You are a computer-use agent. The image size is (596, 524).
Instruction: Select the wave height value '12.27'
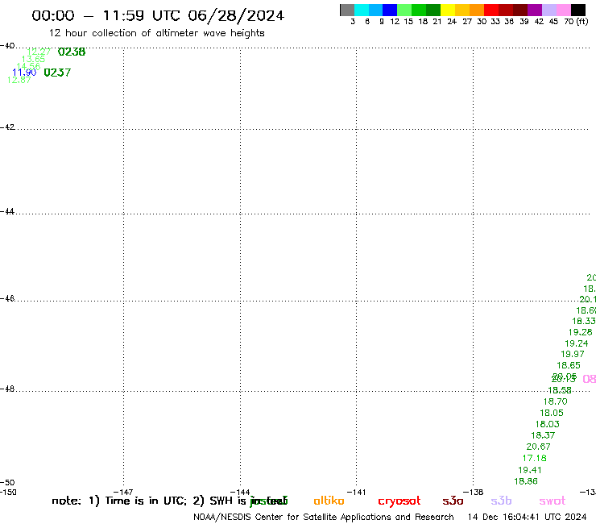point(39,52)
